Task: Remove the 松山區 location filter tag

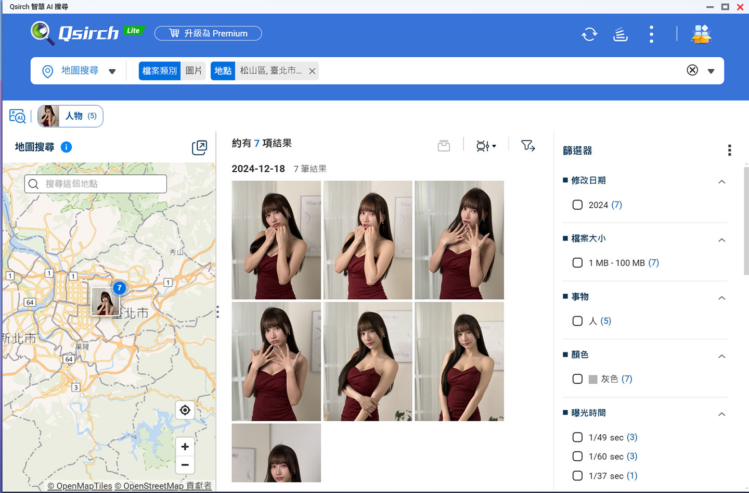Action: pos(312,71)
